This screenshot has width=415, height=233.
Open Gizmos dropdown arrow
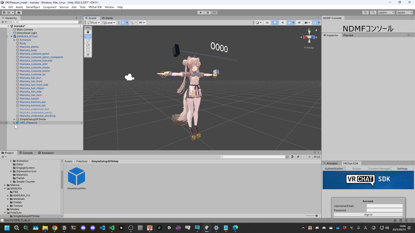pyautogui.click(x=319, y=23)
